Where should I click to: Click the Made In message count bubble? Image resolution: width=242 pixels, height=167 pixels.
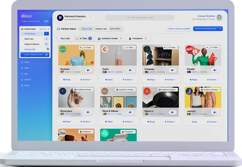(x=173, y=112)
